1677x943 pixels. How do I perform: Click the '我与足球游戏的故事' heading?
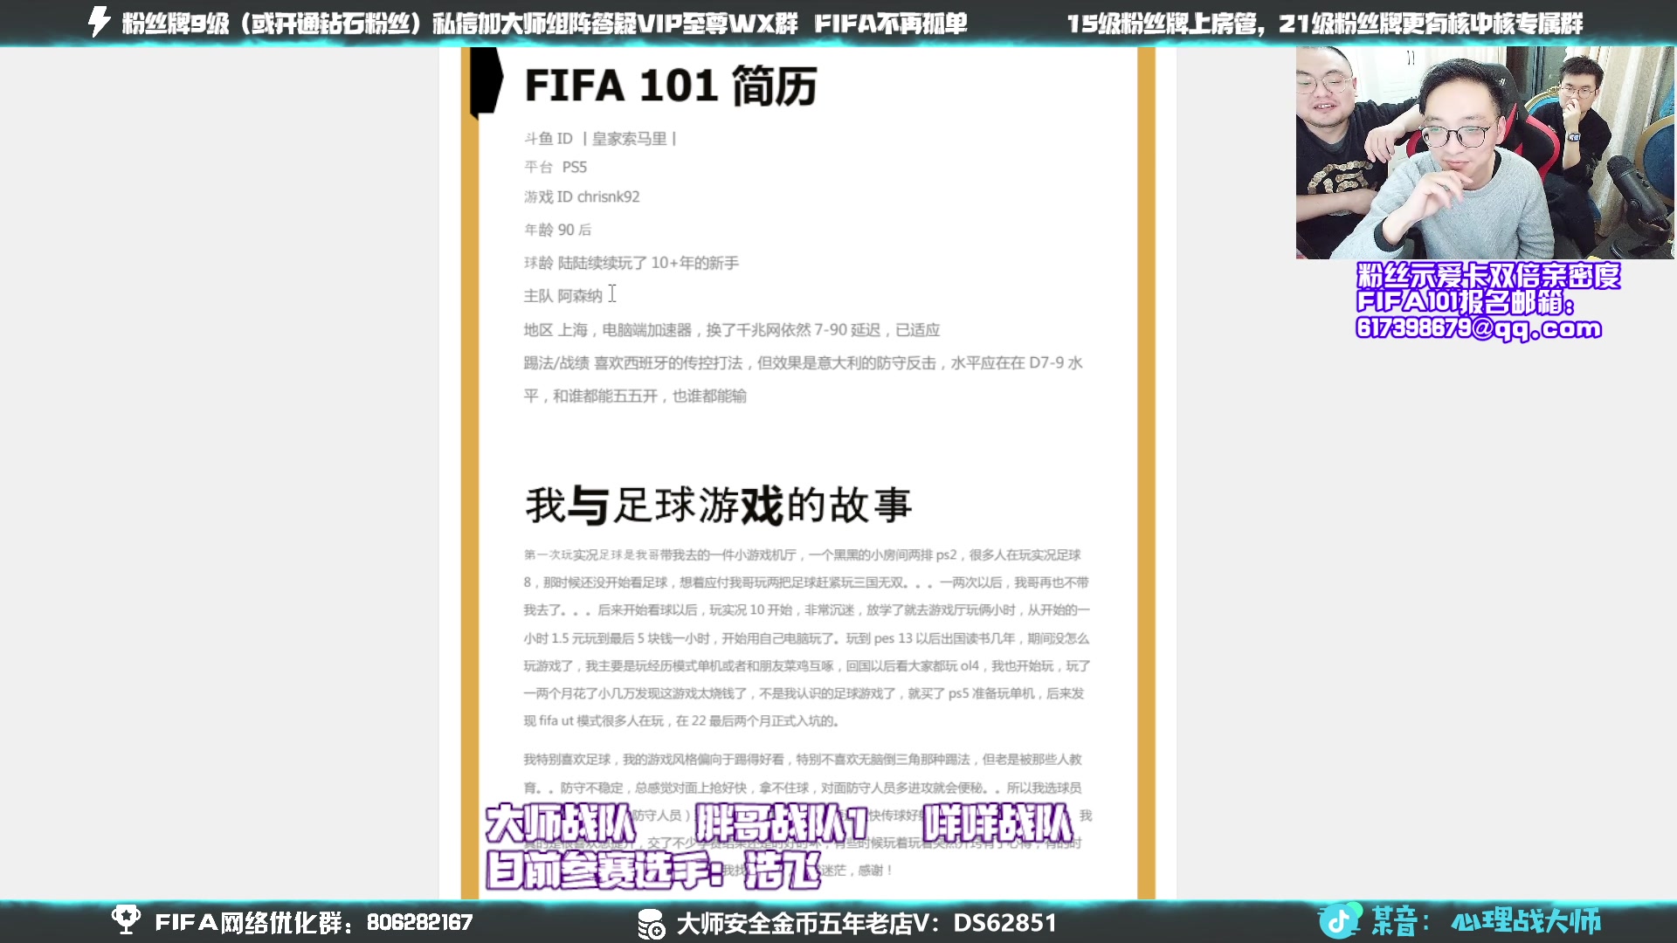[718, 506]
